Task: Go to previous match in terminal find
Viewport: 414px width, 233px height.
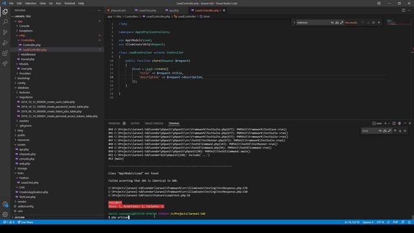Action: tap(395, 131)
